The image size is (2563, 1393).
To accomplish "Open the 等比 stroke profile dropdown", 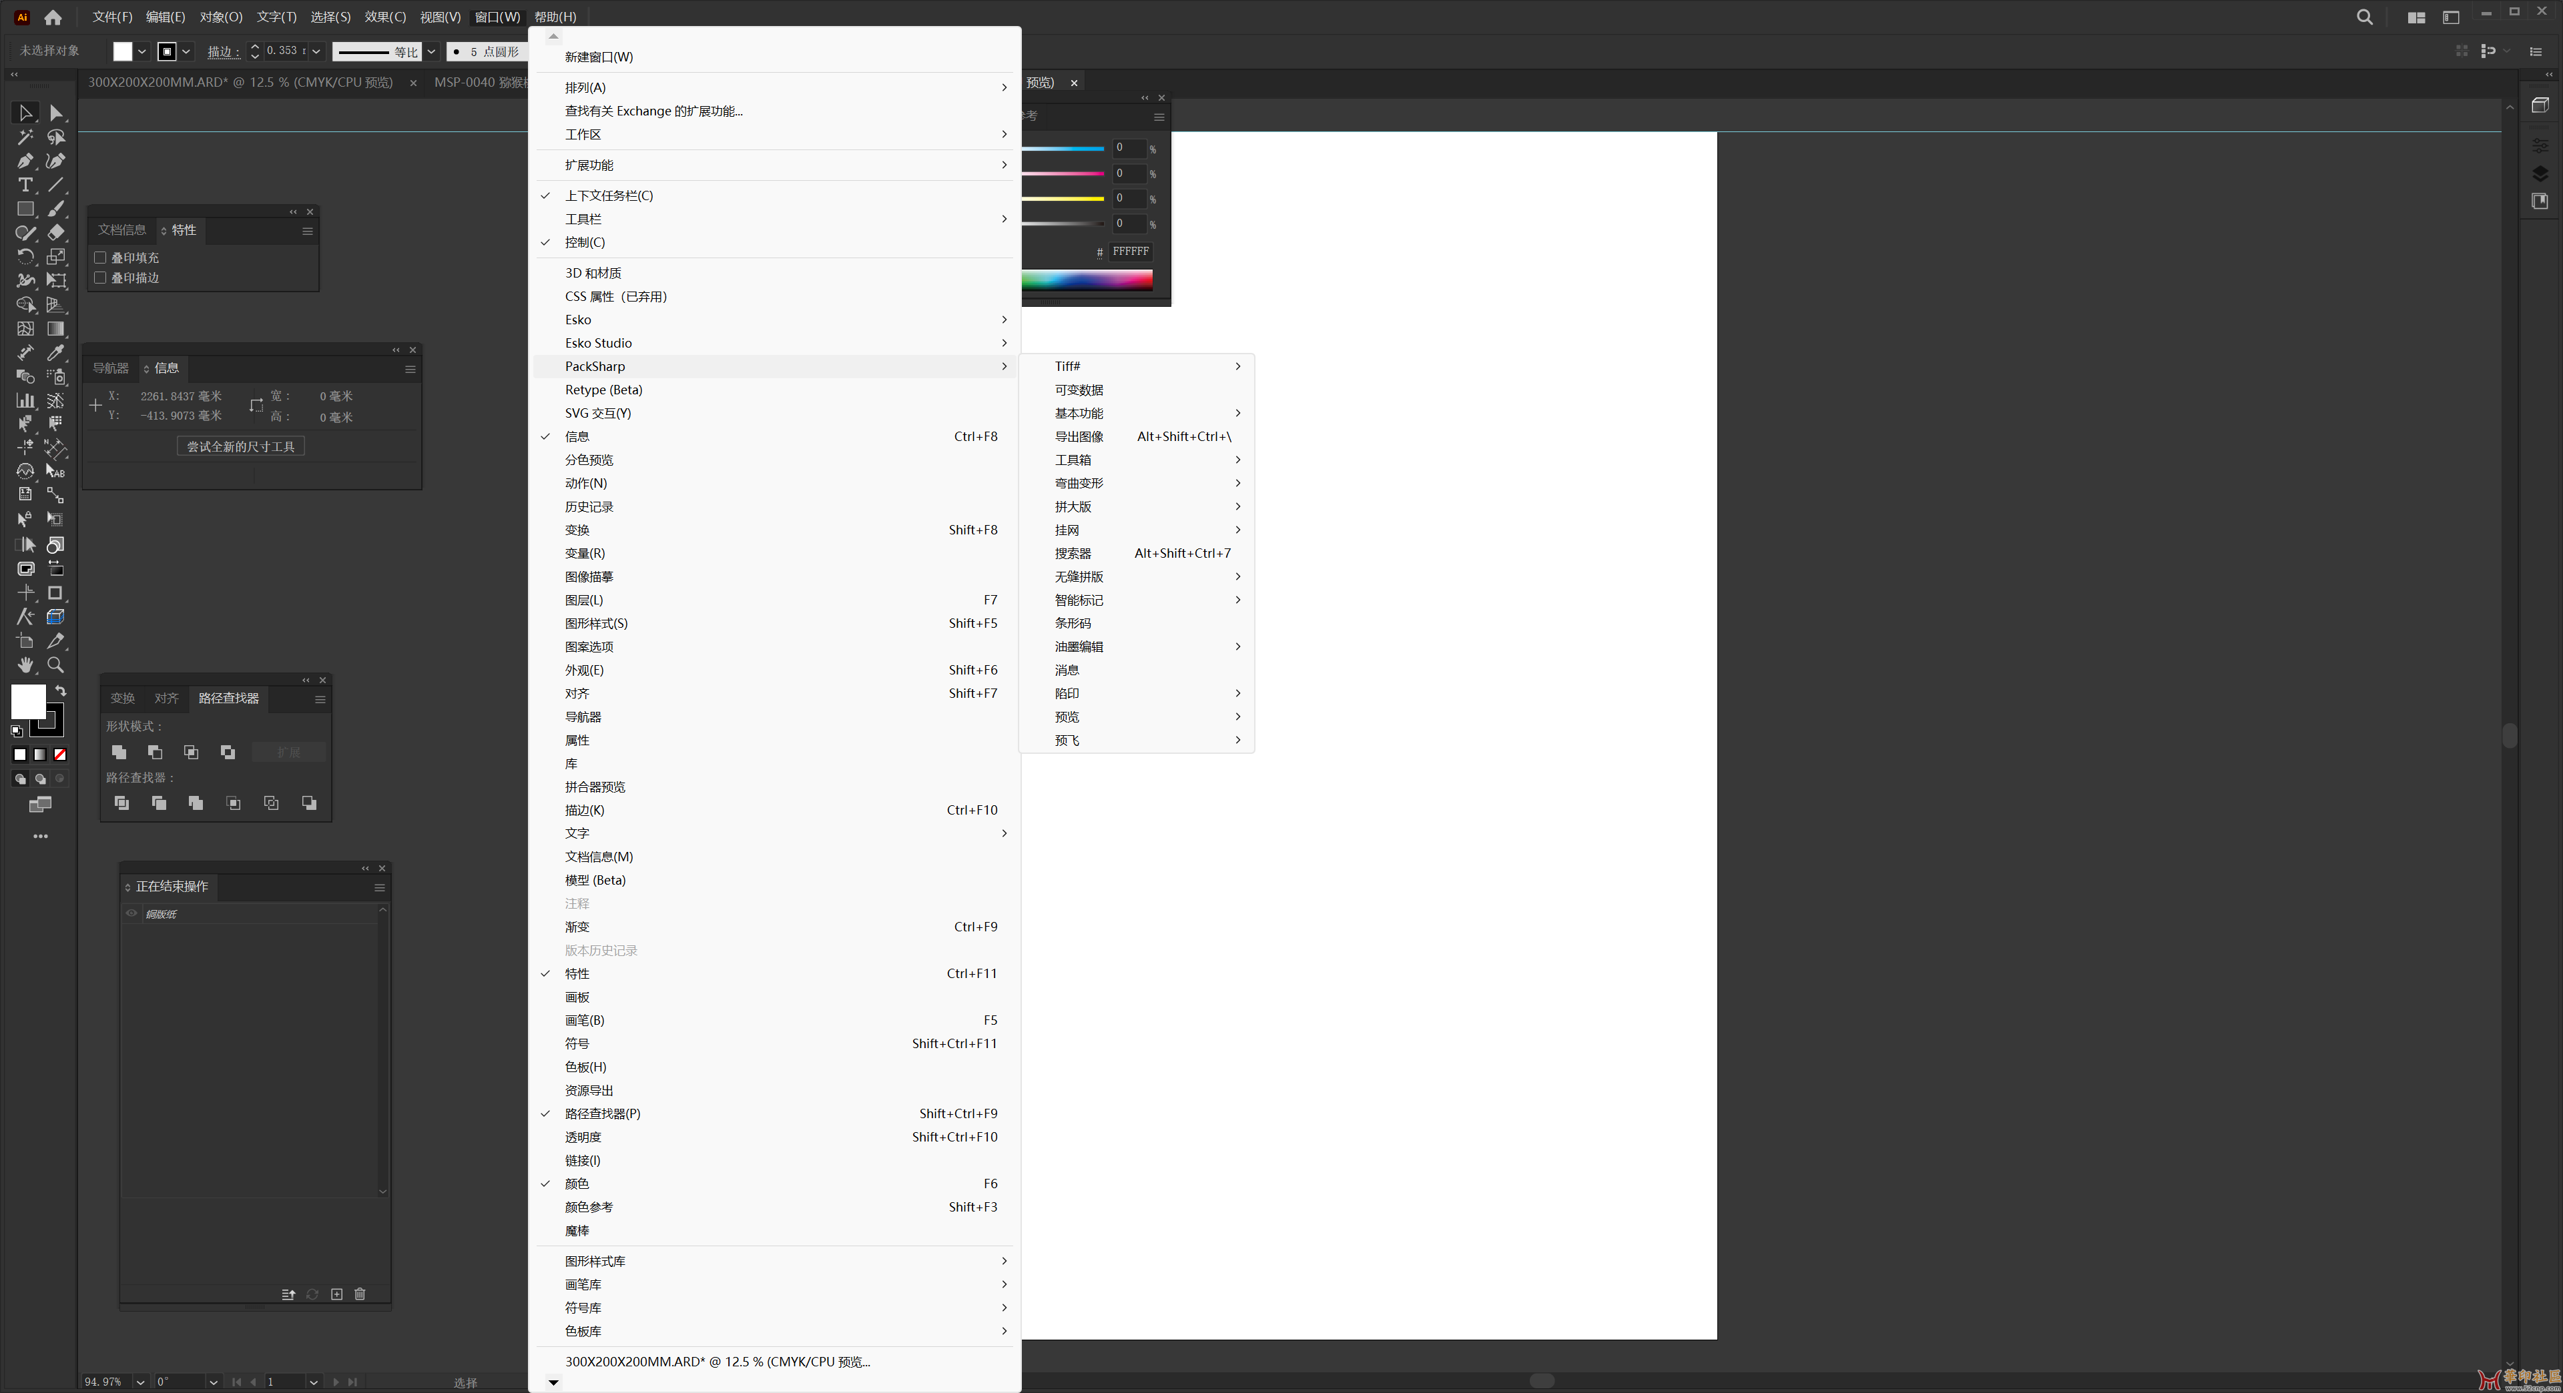I will [x=432, y=51].
